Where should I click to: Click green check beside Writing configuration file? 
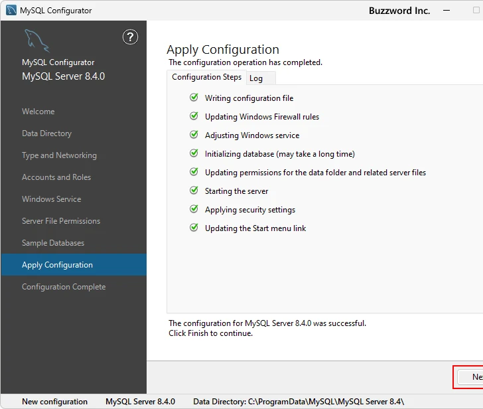tap(194, 98)
